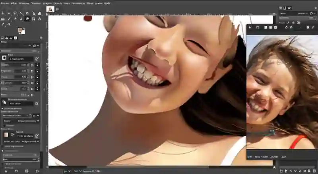Select the Move tool in the toolbox
Screen dimensions: 318x174
3,13
